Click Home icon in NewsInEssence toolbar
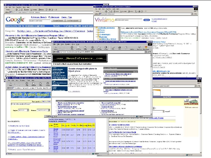 coord(85,48)
